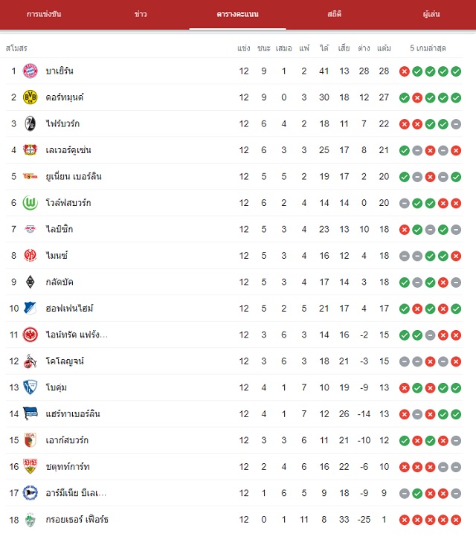Click the Mainz 05 red logo
Screen dimensions: 476x545
[x=30, y=256]
